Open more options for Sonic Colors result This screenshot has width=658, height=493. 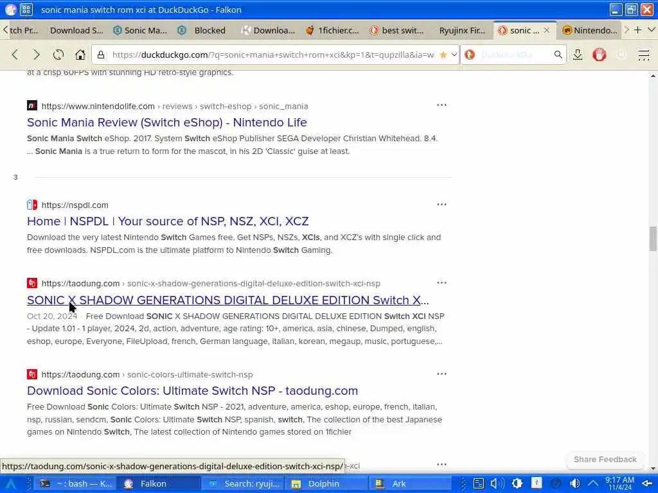(441, 374)
